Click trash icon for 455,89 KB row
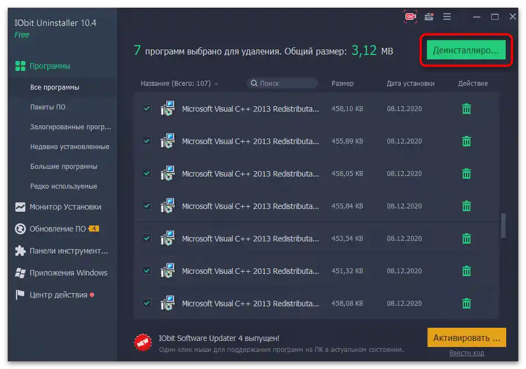The height and width of the screenshot is (369, 526). 466,141
